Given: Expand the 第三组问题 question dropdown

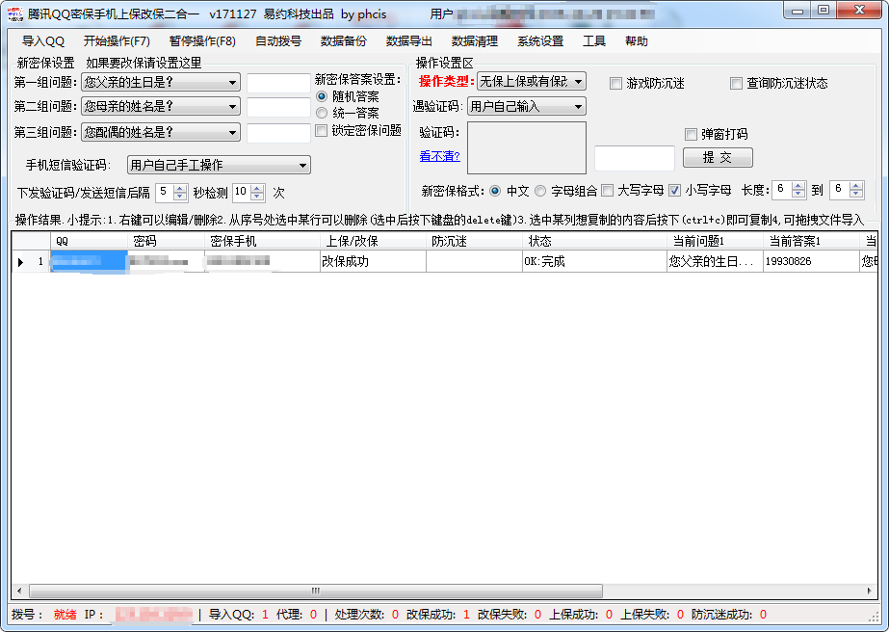Looking at the screenshot, I should pyautogui.click(x=161, y=132).
